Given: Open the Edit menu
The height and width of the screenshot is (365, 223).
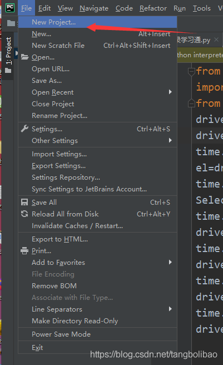Looking at the screenshot, I should (x=44, y=8).
